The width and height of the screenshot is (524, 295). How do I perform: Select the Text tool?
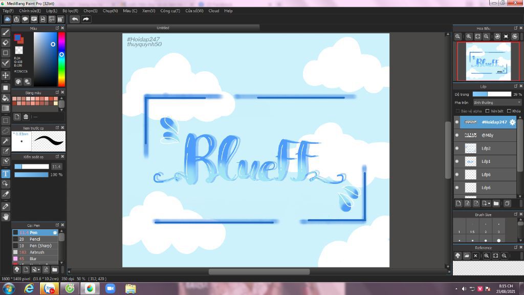click(x=6, y=174)
